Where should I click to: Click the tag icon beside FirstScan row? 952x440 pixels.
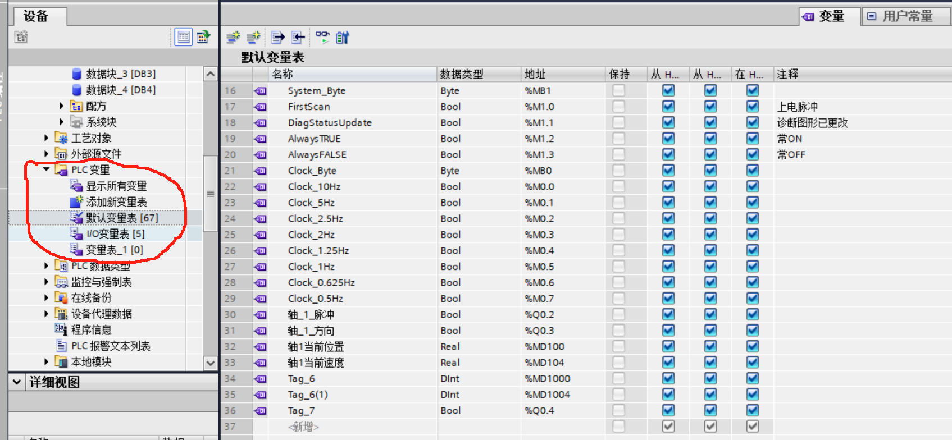[x=261, y=107]
